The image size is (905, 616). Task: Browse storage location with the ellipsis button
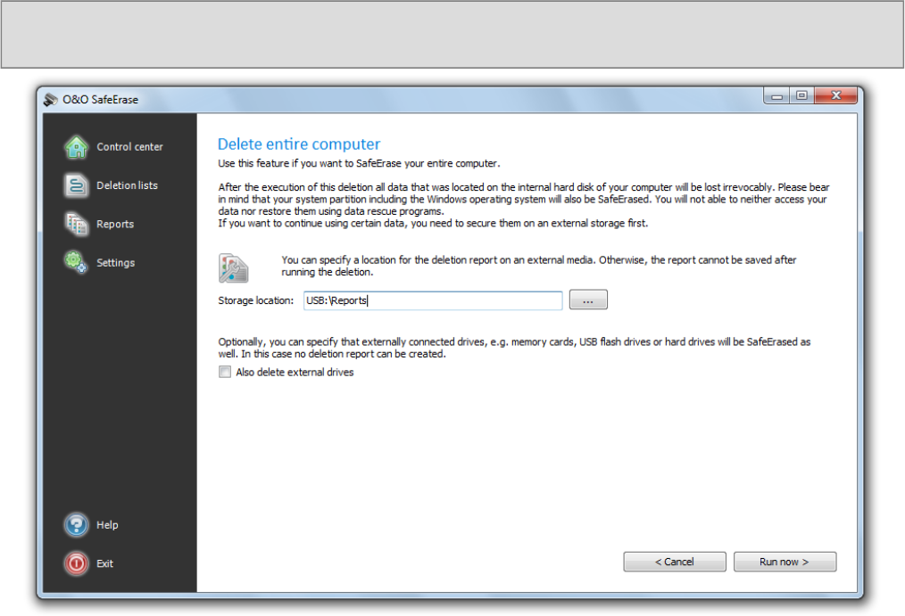[x=588, y=300]
